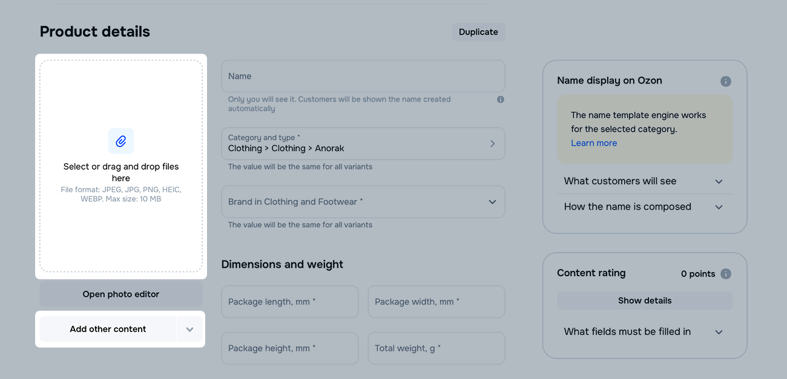Expand What fields must be filled in

click(x=719, y=332)
